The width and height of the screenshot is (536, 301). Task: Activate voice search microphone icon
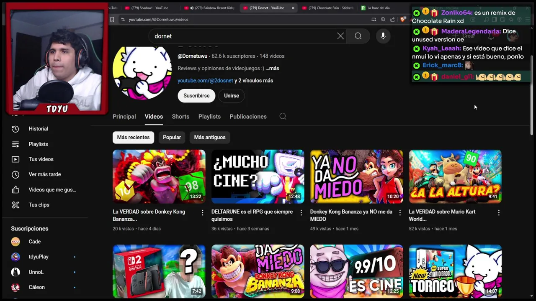pyautogui.click(x=383, y=36)
